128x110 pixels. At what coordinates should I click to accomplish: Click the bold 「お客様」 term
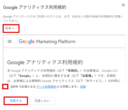click(x=87, y=76)
